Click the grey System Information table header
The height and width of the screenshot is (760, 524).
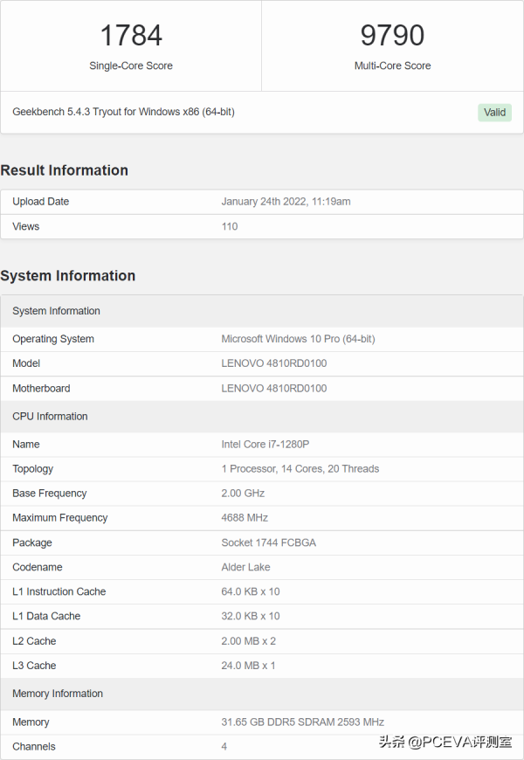pos(262,311)
